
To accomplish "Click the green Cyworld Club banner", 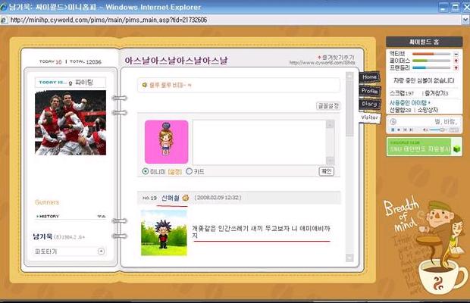I will click(x=424, y=147).
